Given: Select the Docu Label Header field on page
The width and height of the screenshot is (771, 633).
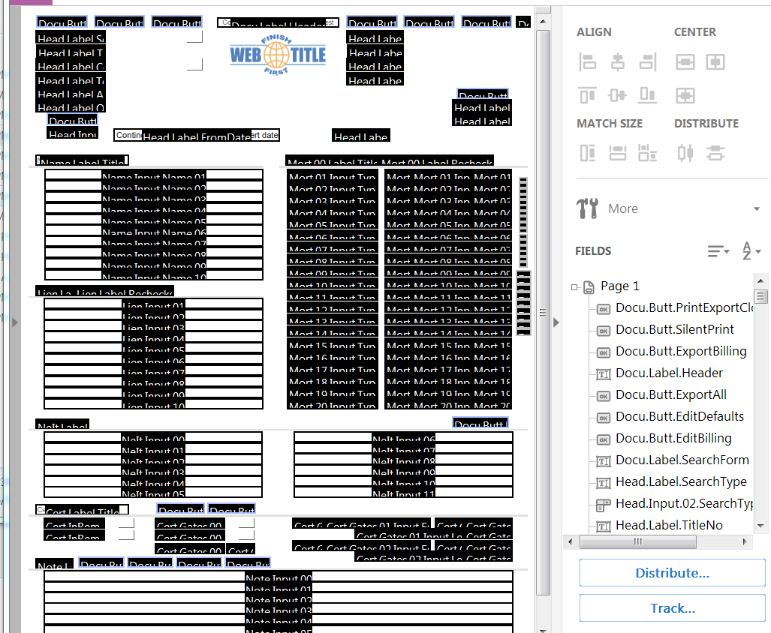Looking at the screenshot, I should 279,22.
